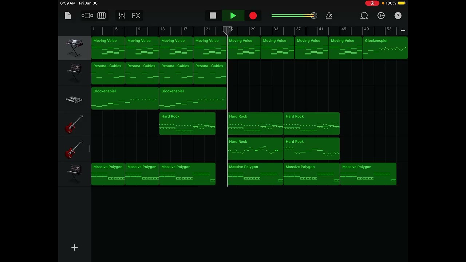The height and width of the screenshot is (262, 466).
Task: Select lower Hard Rock region at bar 35
Action: tap(312, 148)
